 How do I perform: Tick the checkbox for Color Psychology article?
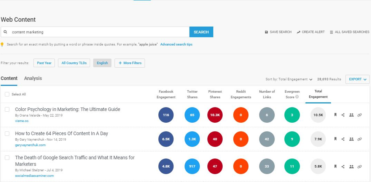(7, 109)
